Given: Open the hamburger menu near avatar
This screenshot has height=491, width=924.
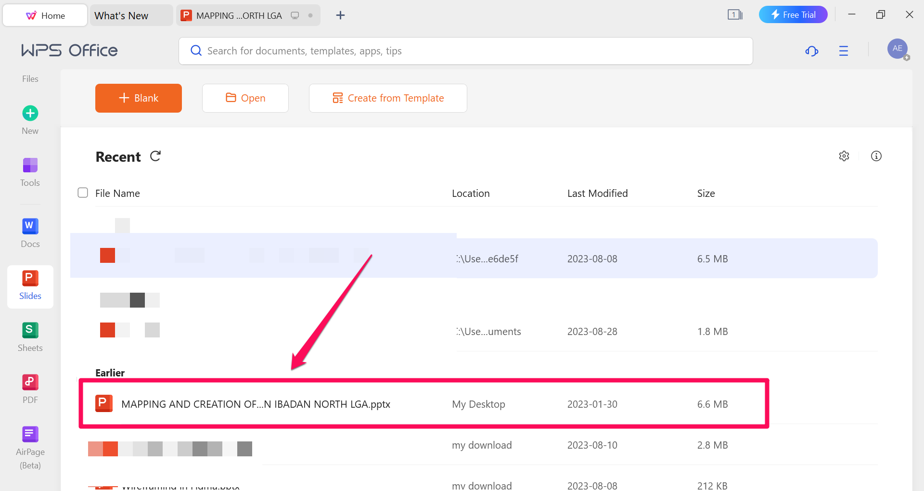Looking at the screenshot, I should click(844, 51).
